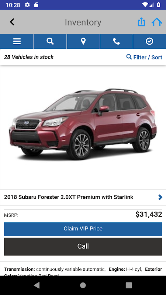Tap the phone icon in blue toolbar
166x295 pixels.
pos(116,41)
